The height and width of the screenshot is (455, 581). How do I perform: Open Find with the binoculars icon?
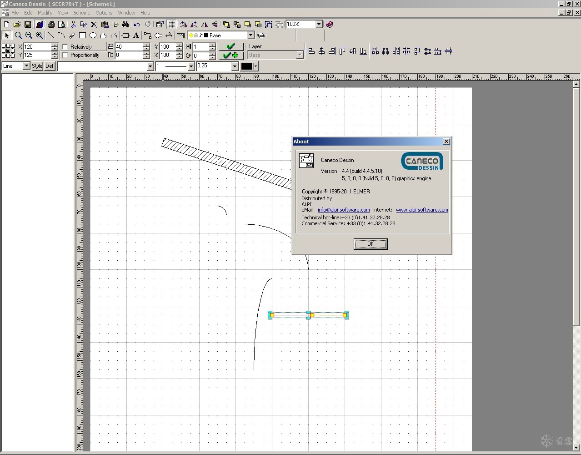click(125, 25)
